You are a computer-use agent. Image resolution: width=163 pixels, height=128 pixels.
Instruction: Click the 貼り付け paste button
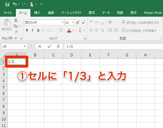tap(7, 26)
